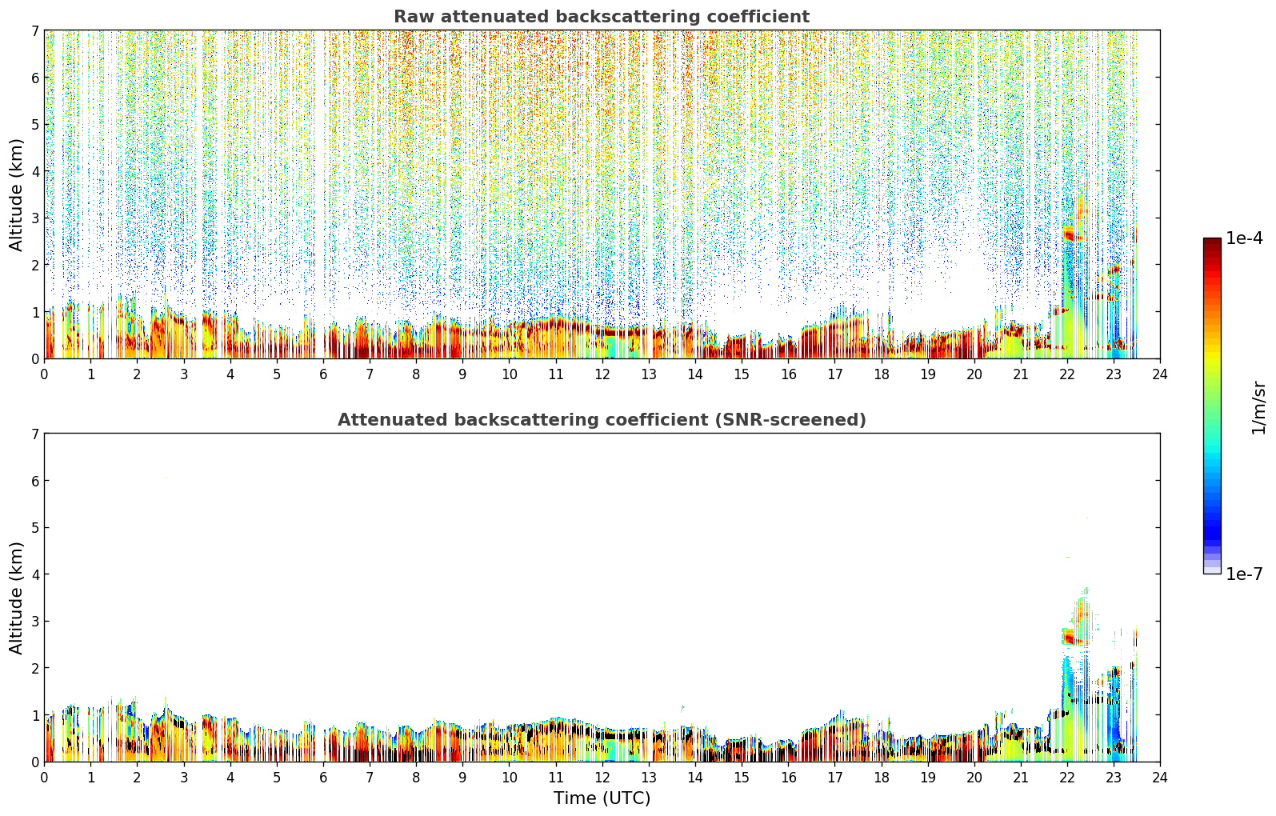Click hour 24 tick on the bottom time axis

[x=1160, y=777]
